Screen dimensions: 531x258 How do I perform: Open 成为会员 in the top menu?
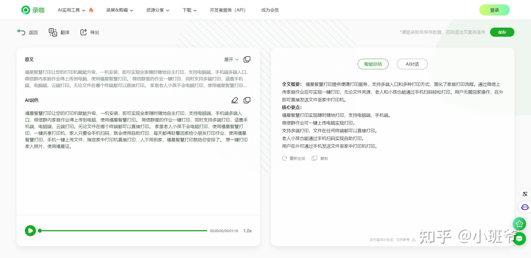[x=270, y=10]
